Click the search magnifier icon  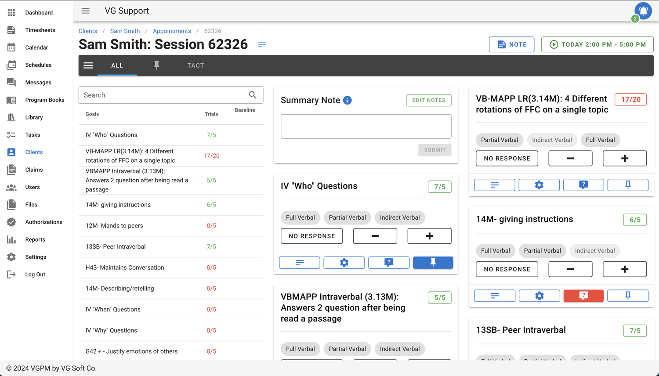(253, 95)
